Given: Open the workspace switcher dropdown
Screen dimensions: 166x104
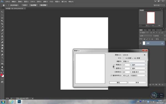Looking at the screenshot, I should click(159, 5).
